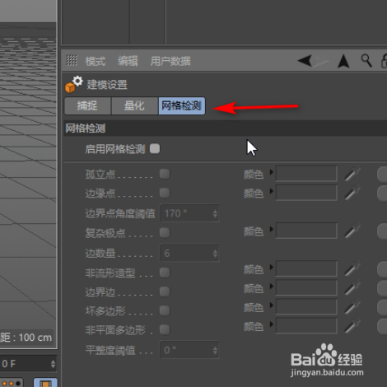Image resolution: width=387 pixels, height=387 pixels.
Task: Toggle the 边界边 checkbox
Action: pos(165,291)
